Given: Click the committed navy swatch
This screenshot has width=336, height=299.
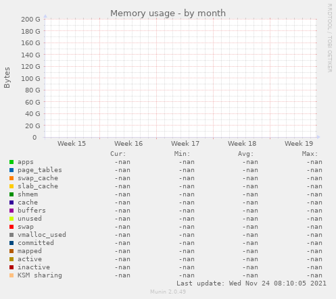Looking at the screenshot, I should click(11, 243).
